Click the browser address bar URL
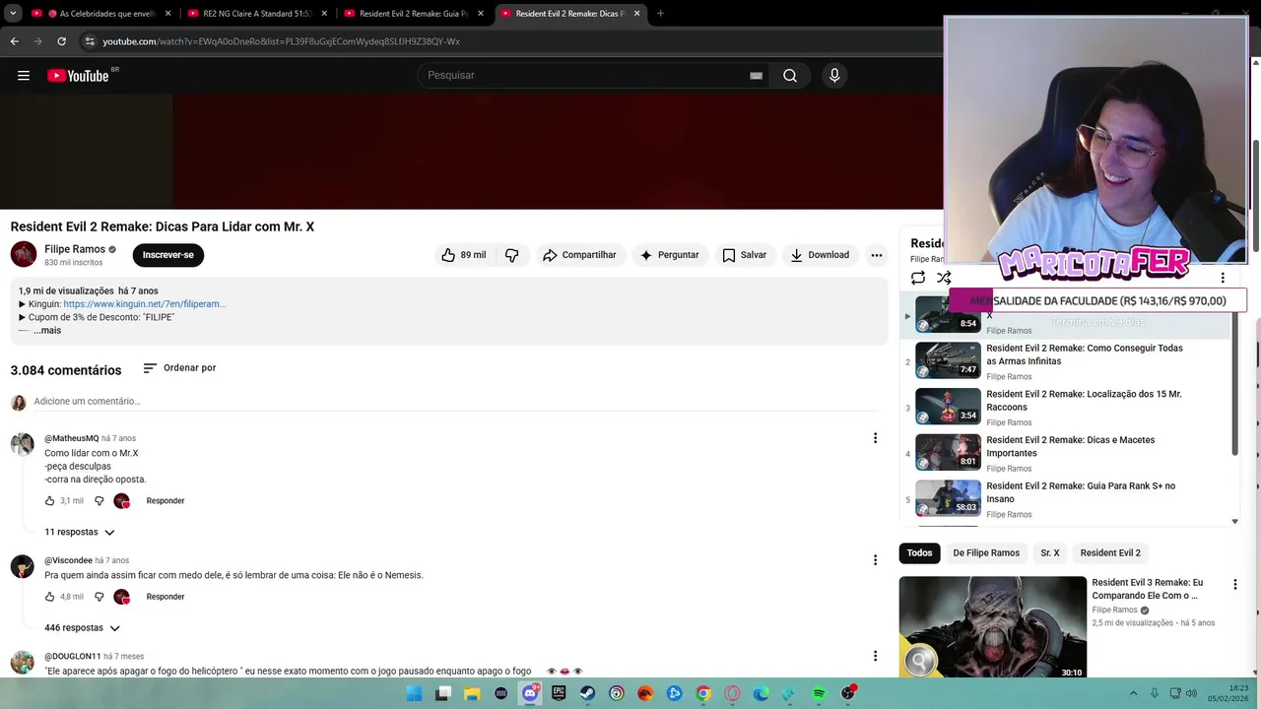Viewport: 1261px width, 709px height. 282,41
